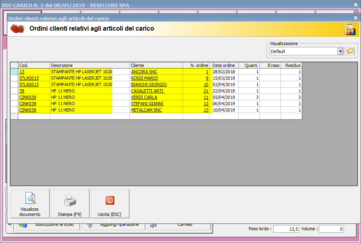Select the row marker for ANCORA SNC row
This screenshot has height=243, width=361.
click(x=14, y=72)
